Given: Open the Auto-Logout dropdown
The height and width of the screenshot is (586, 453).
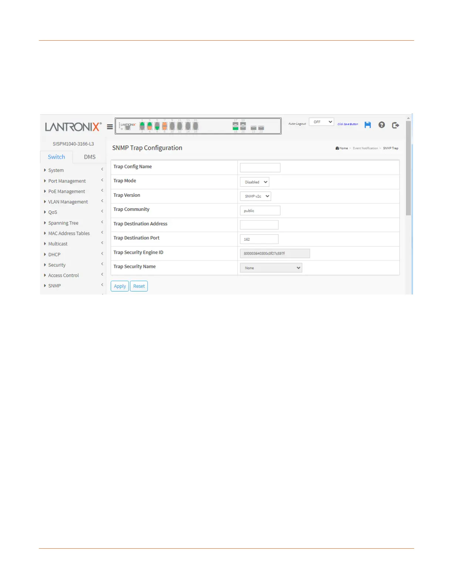Looking at the screenshot, I should pyautogui.click(x=322, y=122).
